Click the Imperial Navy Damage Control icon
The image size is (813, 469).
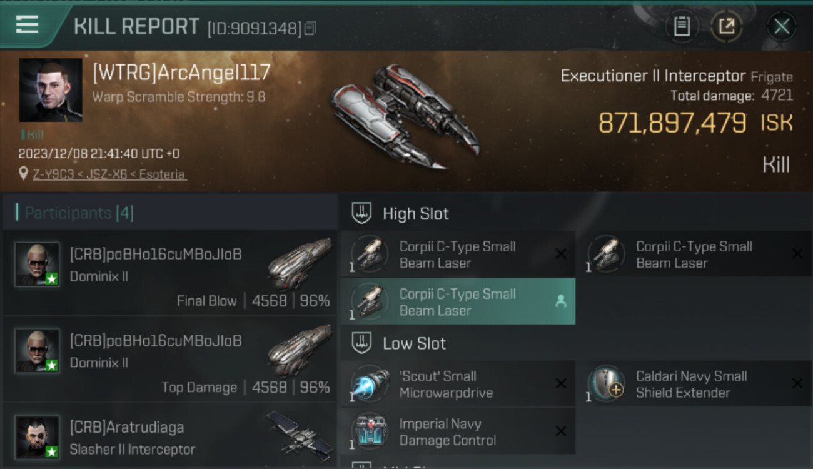pos(370,431)
